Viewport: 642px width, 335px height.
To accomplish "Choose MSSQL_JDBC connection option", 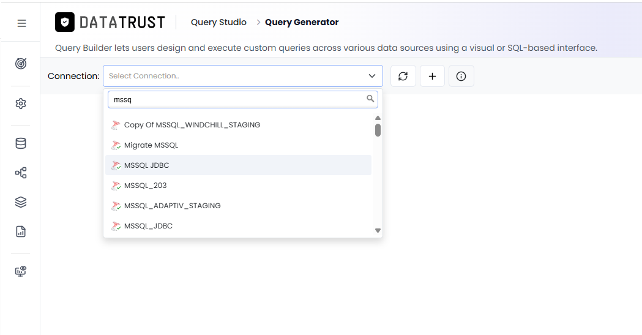I will 238,225.
